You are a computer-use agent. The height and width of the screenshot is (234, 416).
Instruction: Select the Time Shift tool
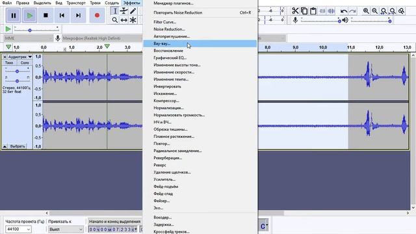(123, 20)
